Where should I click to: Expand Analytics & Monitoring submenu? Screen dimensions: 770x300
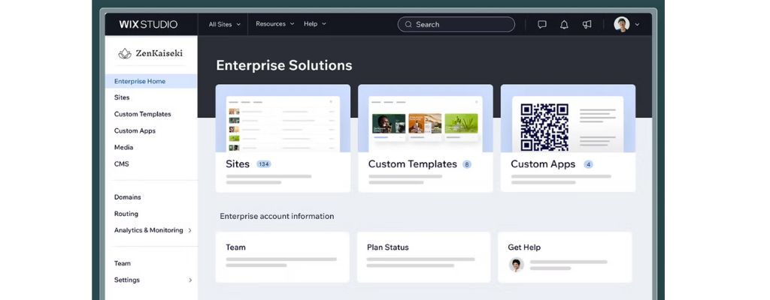coord(190,230)
